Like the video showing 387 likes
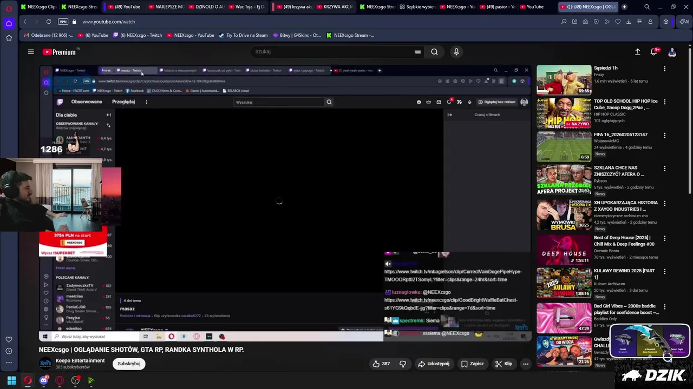This screenshot has width=693, height=389. tap(381, 364)
